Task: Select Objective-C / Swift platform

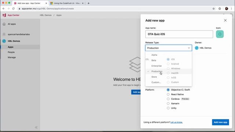Action: pos(168,90)
